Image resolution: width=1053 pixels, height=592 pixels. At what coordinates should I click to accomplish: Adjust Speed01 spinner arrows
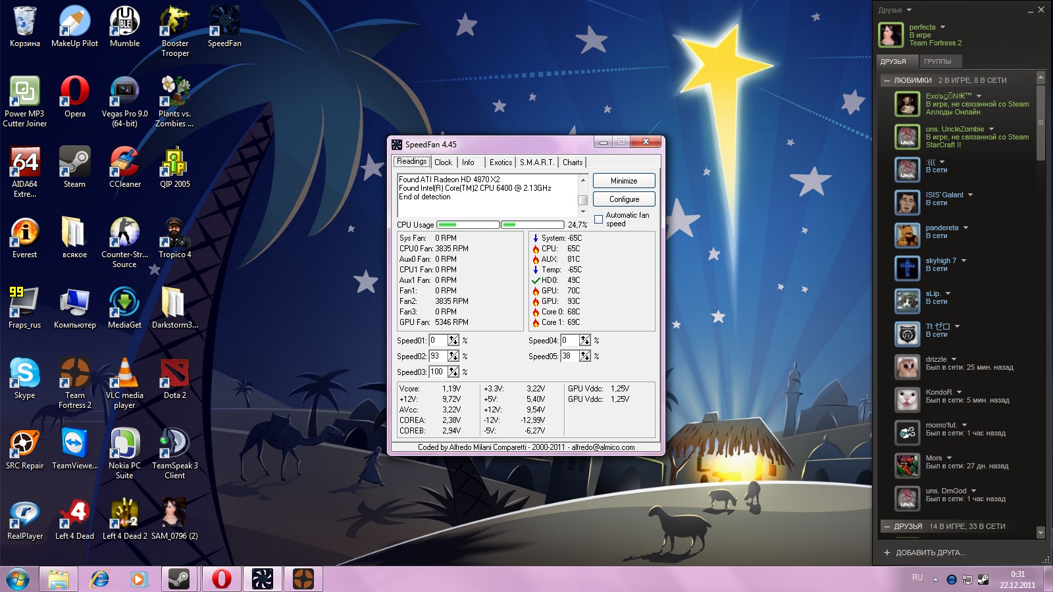point(453,340)
